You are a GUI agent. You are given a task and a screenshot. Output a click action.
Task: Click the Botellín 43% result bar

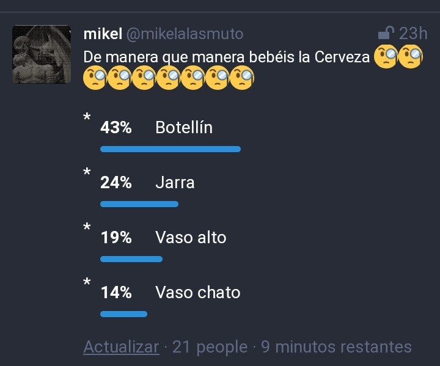[170, 149]
